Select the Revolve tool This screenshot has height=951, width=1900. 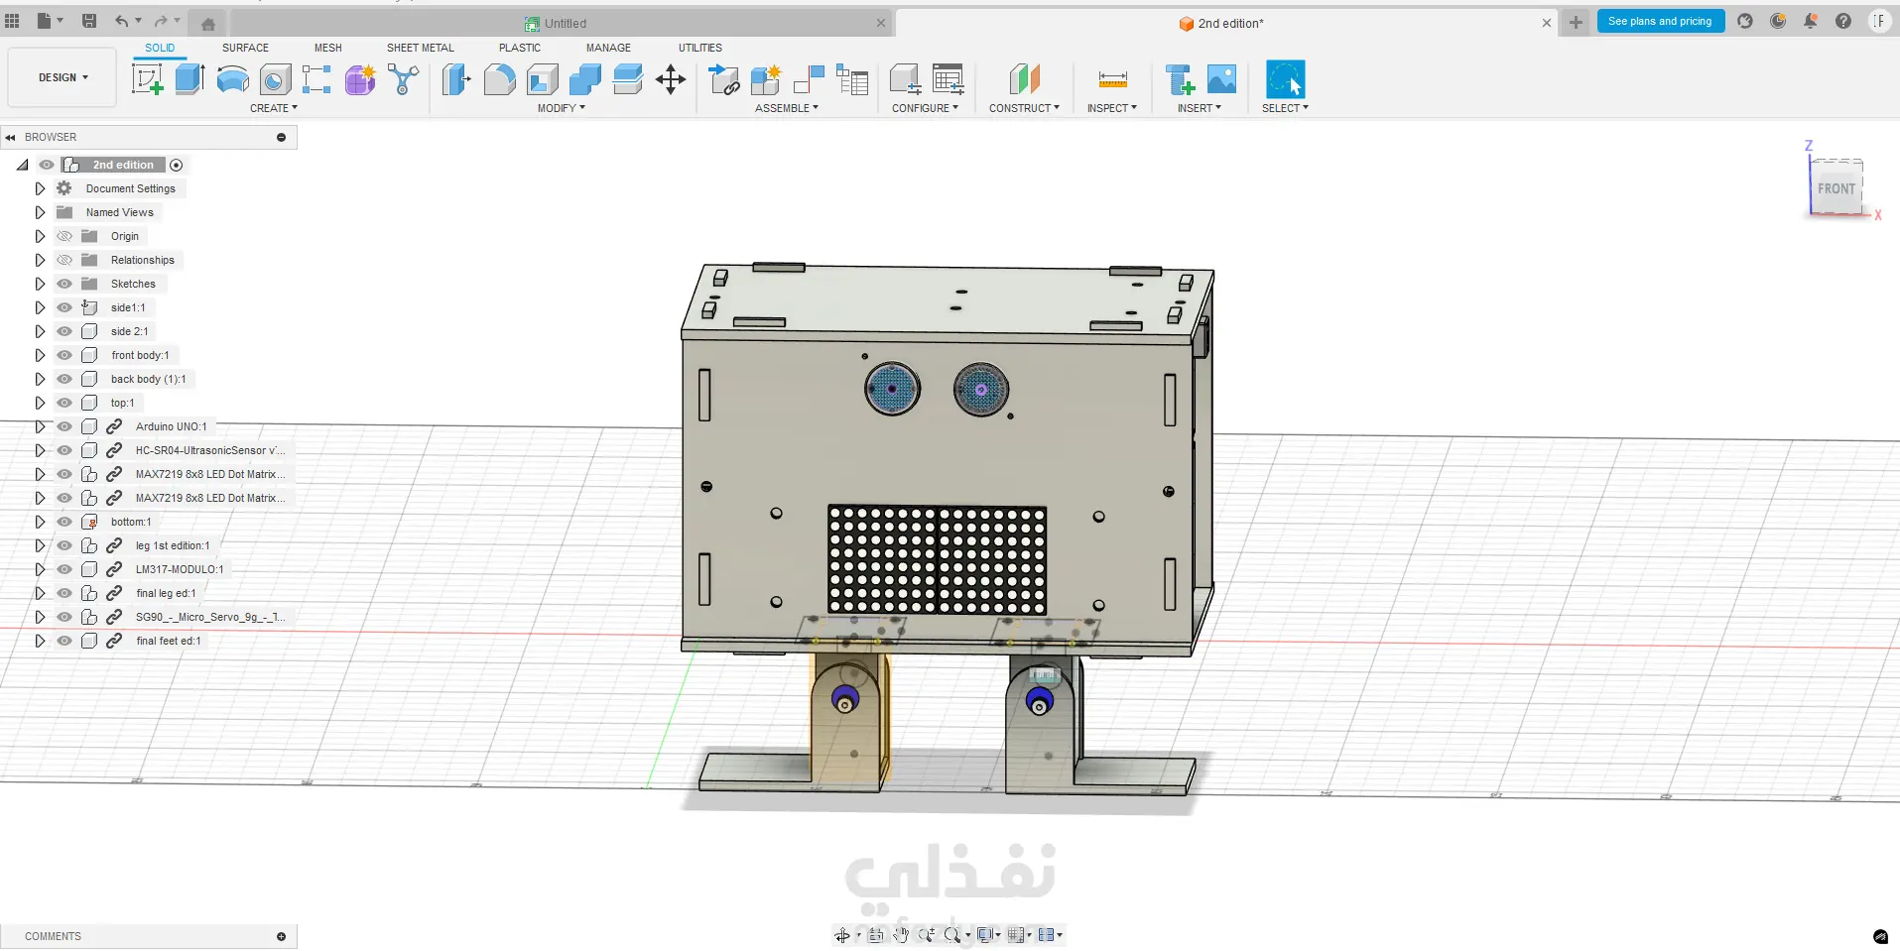point(232,79)
